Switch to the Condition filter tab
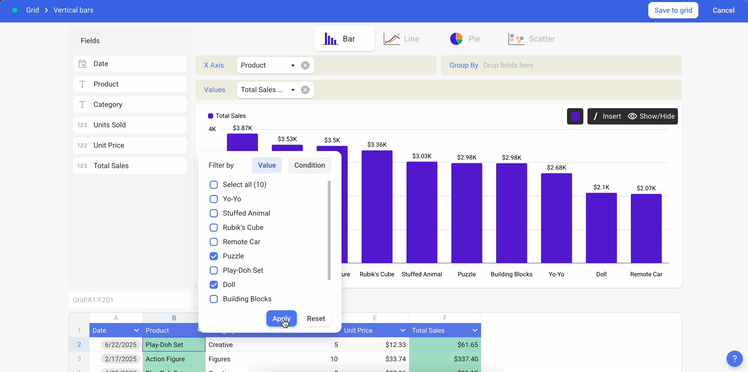Viewport: 748px width, 372px height. point(309,165)
